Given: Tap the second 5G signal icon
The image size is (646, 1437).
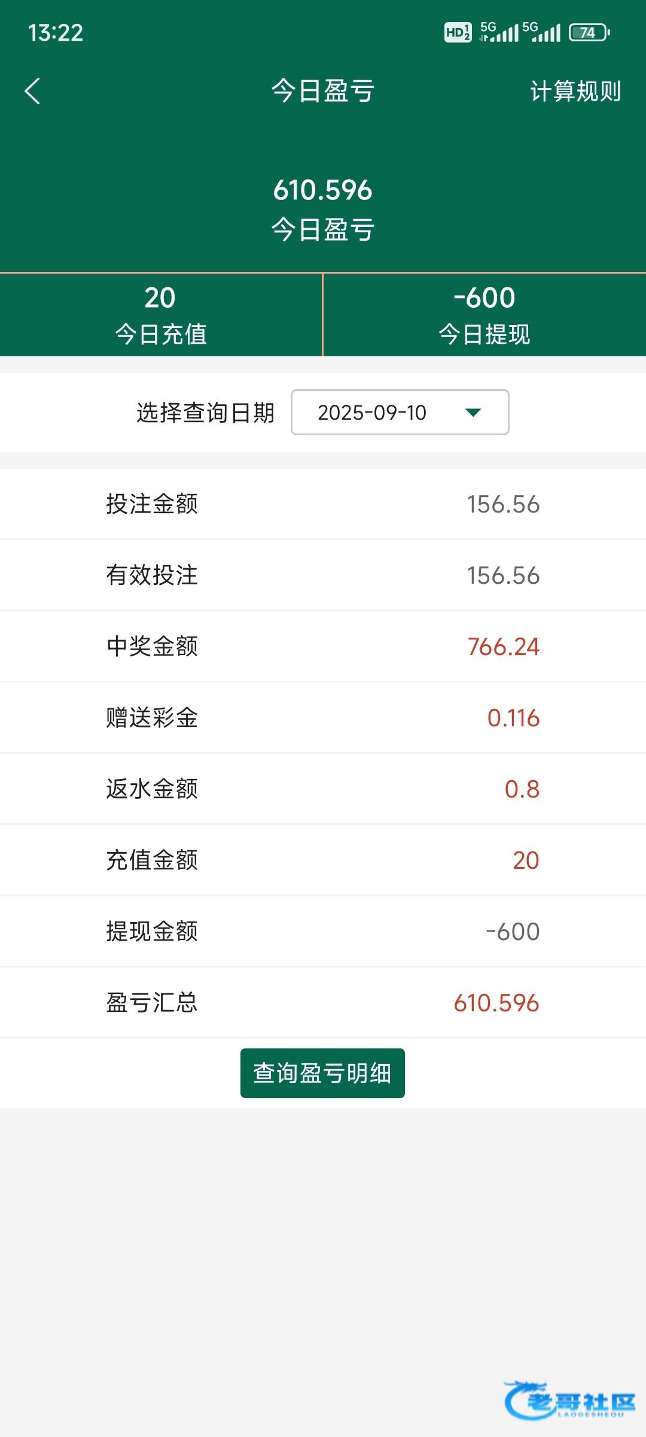Looking at the screenshot, I should tap(541, 32).
